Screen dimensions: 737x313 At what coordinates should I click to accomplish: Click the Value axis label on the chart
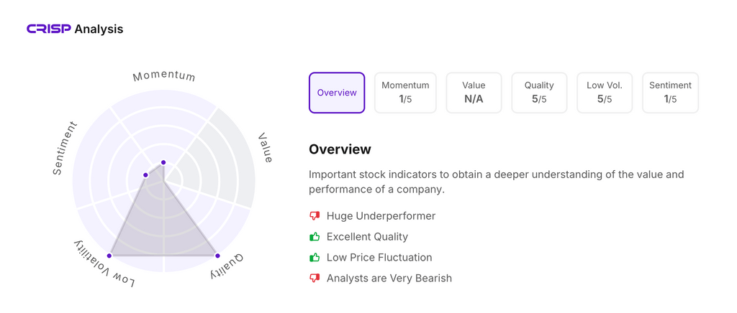(x=266, y=147)
